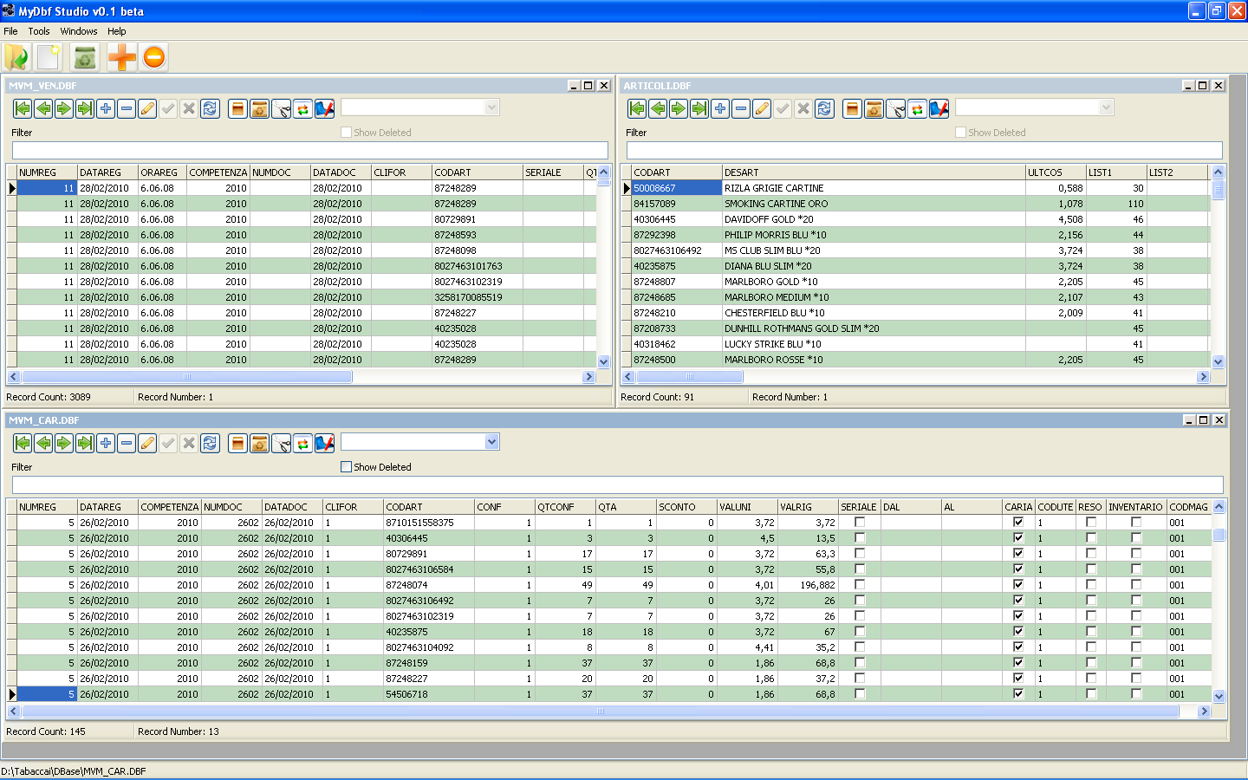1248x780 pixels.
Task: Select CODART 3258170085519 cell in MVM_VEN
Action: [478, 297]
